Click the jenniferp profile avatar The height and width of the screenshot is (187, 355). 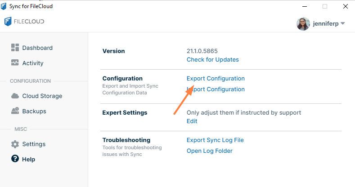pyautogui.click(x=303, y=23)
